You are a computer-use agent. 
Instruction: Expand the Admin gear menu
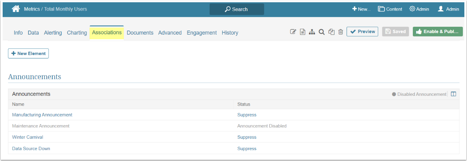[x=419, y=9]
